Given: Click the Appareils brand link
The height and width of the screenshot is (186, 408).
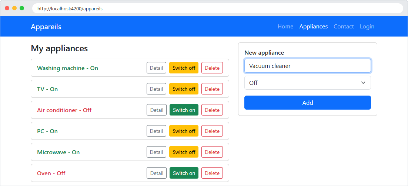Looking at the screenshot, I should (46, 27).
